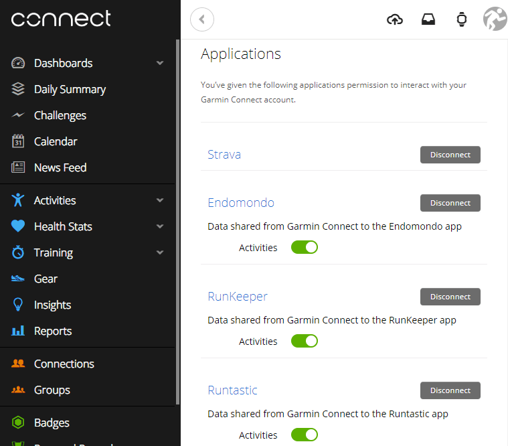Click the Gear shoe icon
The image size is (508, 446).
pos(18,279)
